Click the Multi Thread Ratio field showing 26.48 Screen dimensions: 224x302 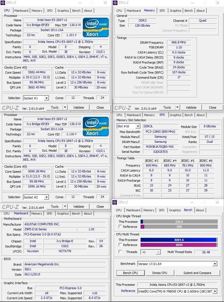[x=206, y=252]
